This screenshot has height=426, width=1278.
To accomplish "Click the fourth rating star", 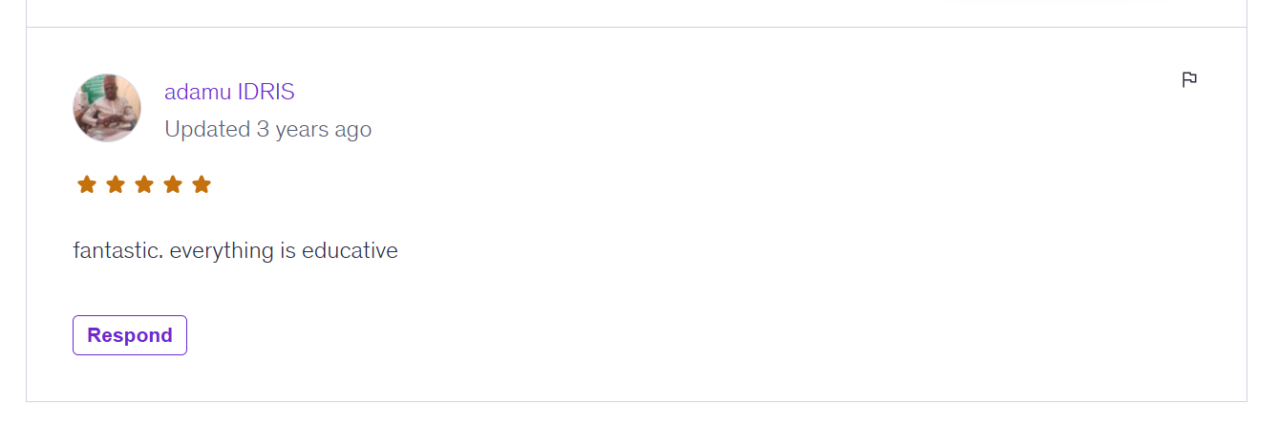I will click(173, 184).
